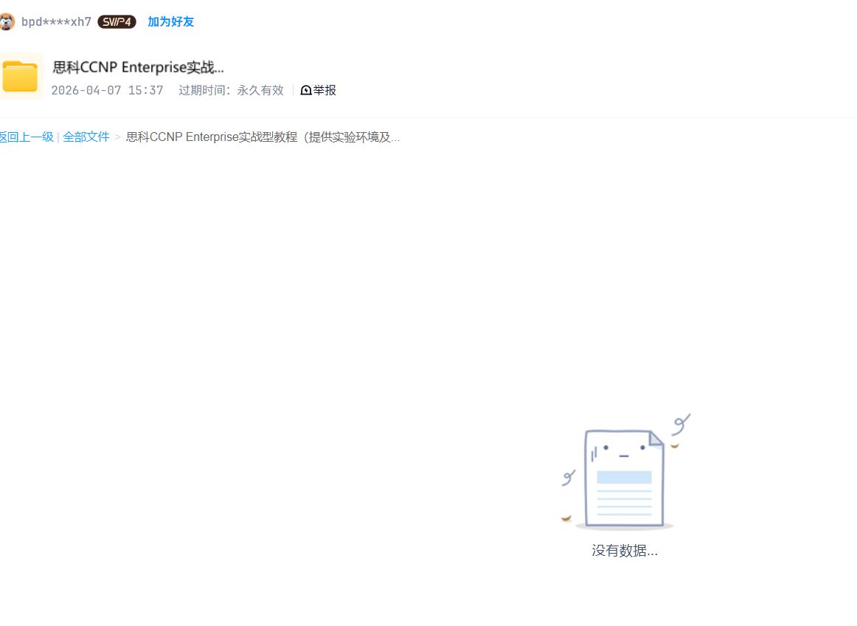Click the 永久有效 validity text
Image resolution: width=857 pixels, height=626 pixels.
point(260,90)
